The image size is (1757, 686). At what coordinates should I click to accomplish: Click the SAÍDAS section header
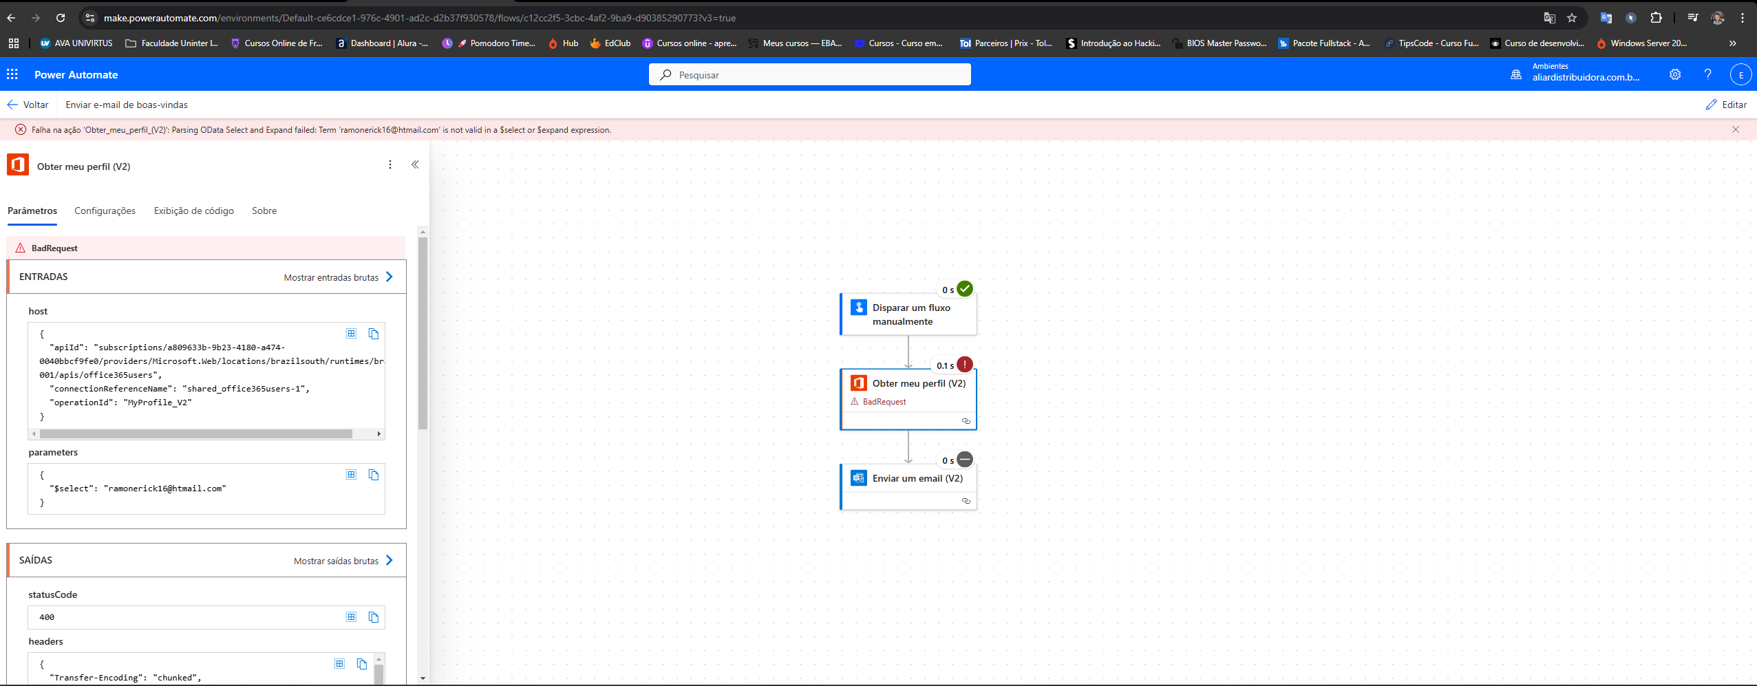tap(206, 560)
